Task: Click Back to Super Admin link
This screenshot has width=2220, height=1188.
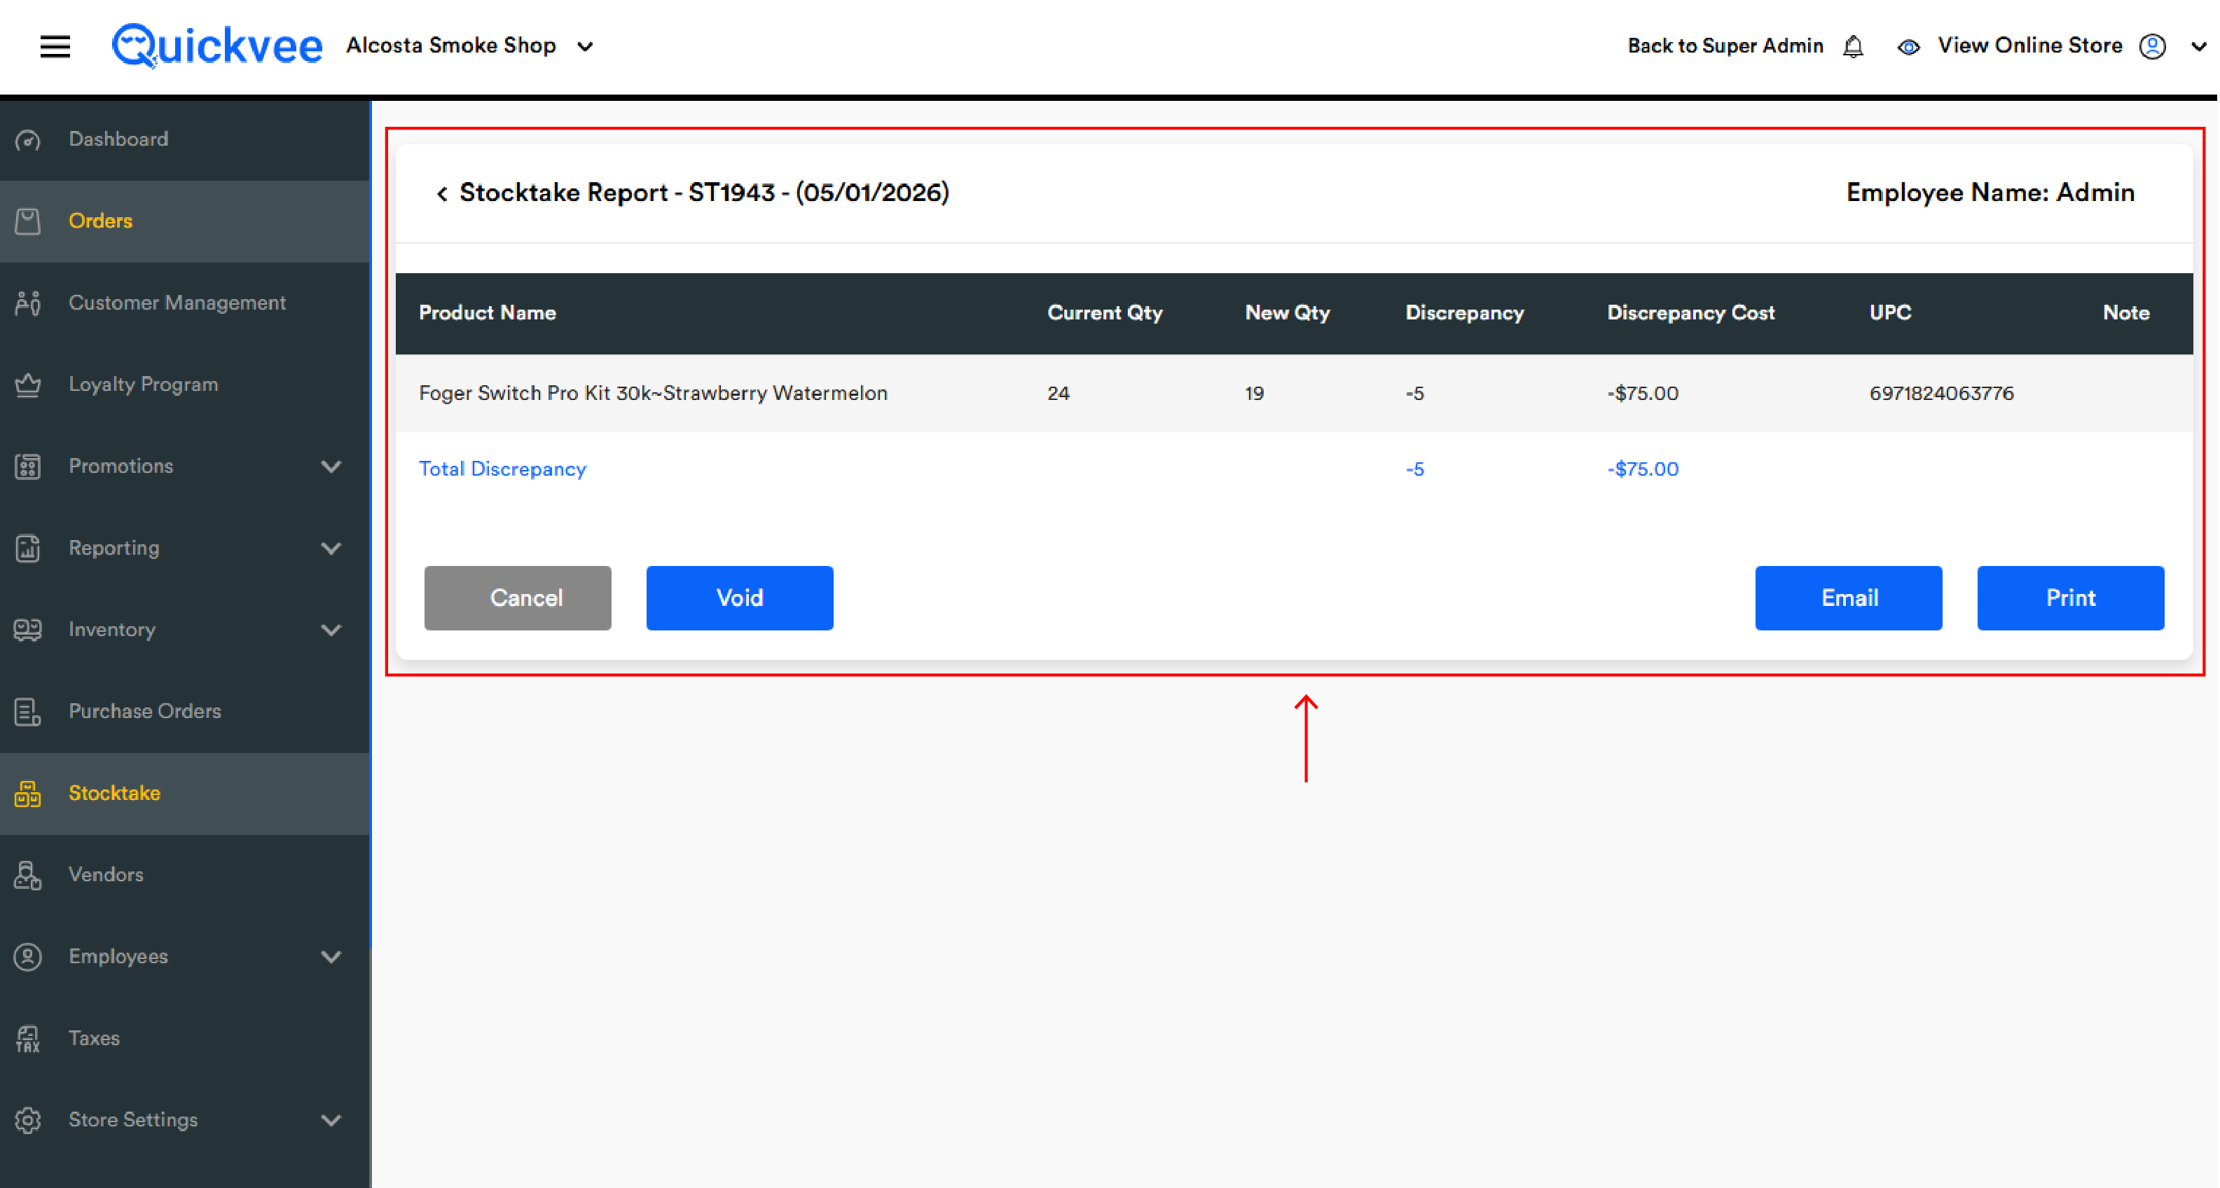Action: coord(1725,46)
